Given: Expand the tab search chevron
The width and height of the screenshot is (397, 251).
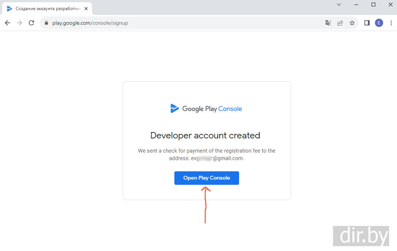Looking at the screenshot, I should [x=339, y=4].
